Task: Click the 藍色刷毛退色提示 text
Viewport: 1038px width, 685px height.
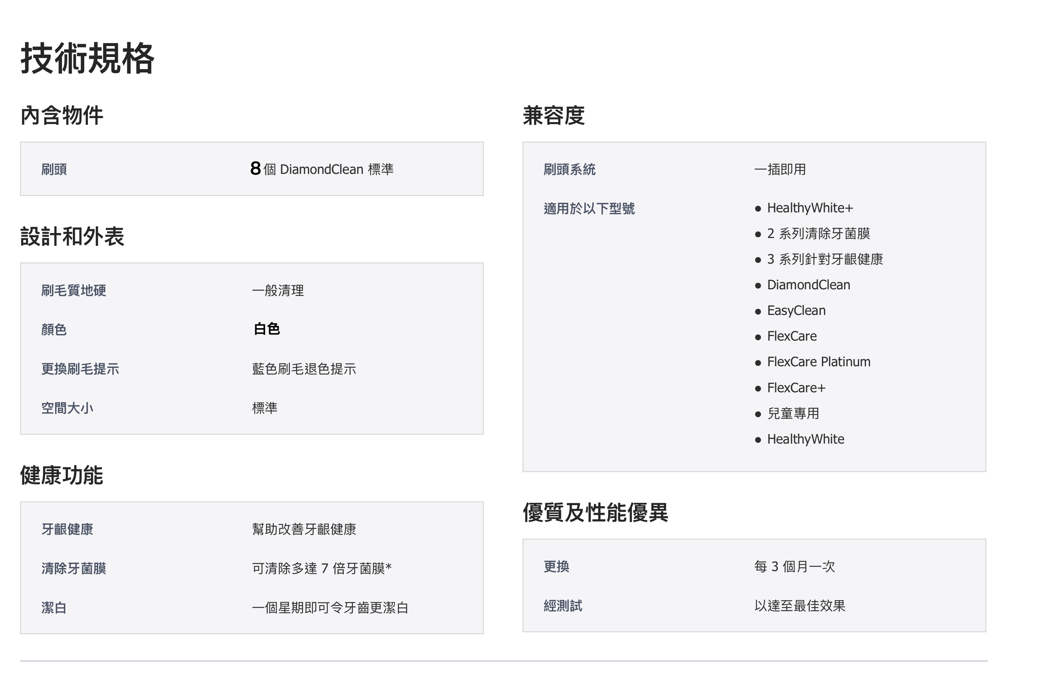Action: (304, 369)
